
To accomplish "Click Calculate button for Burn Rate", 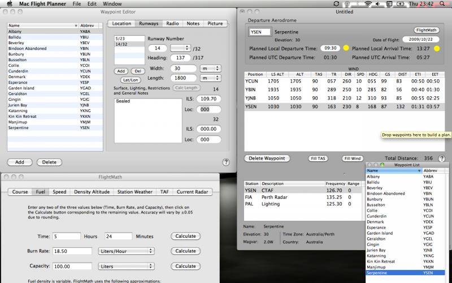I will point(185,251).
